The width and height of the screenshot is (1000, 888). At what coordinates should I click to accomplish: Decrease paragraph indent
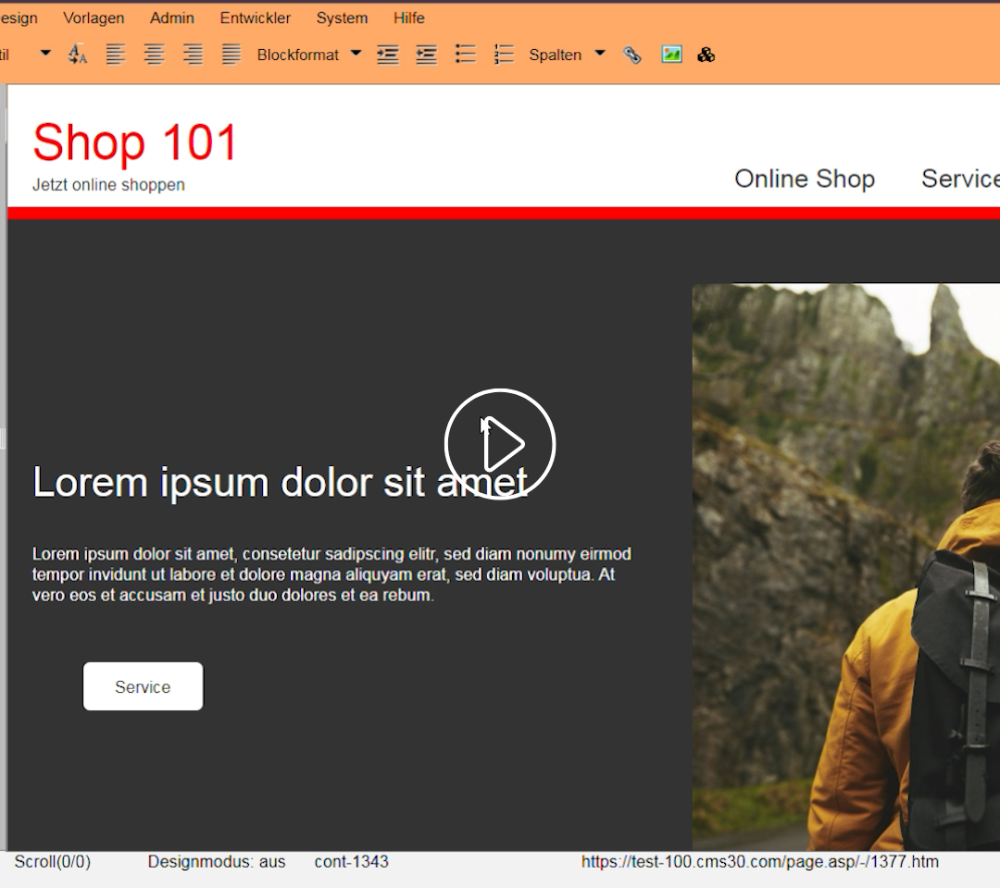pos(427,55)
